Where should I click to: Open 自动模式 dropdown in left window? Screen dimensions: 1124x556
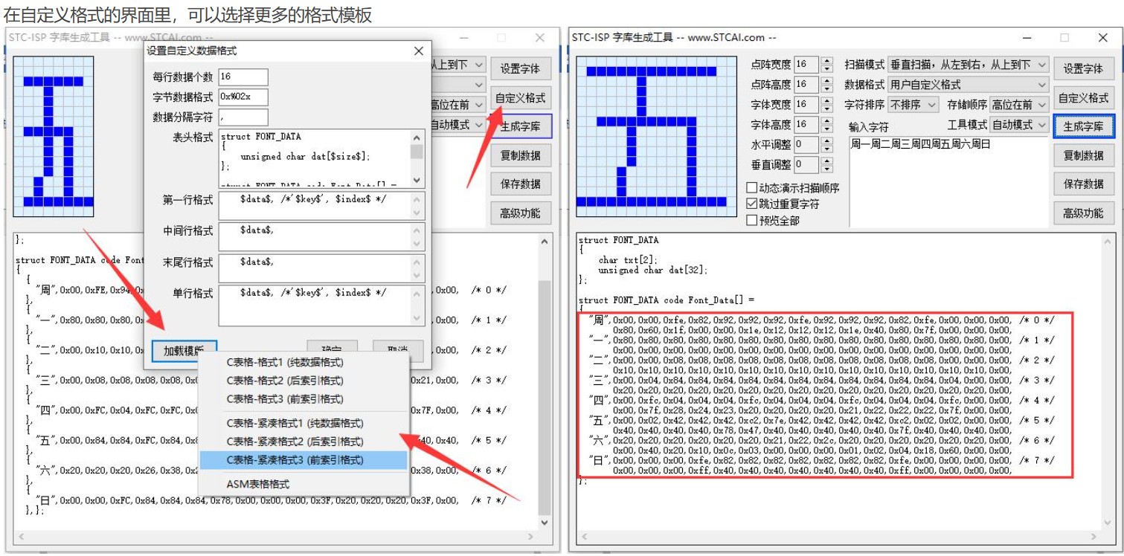click(x=458, y=125)
